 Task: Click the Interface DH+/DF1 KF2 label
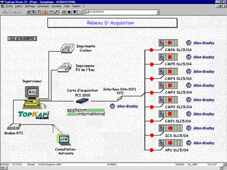click(x=119, y=91)
